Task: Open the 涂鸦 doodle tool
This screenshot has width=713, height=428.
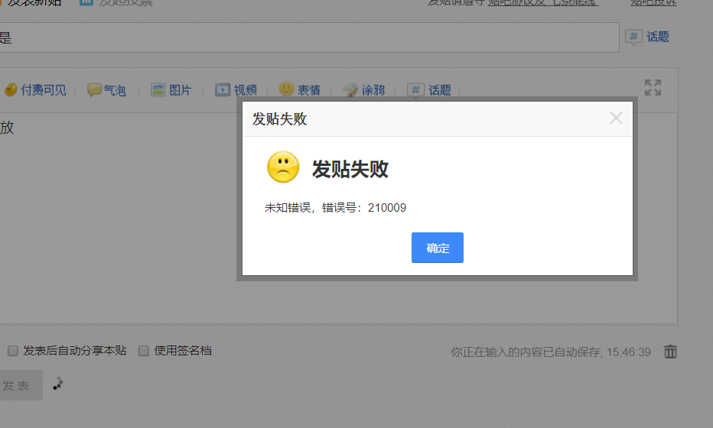Action: coord(364,90)
